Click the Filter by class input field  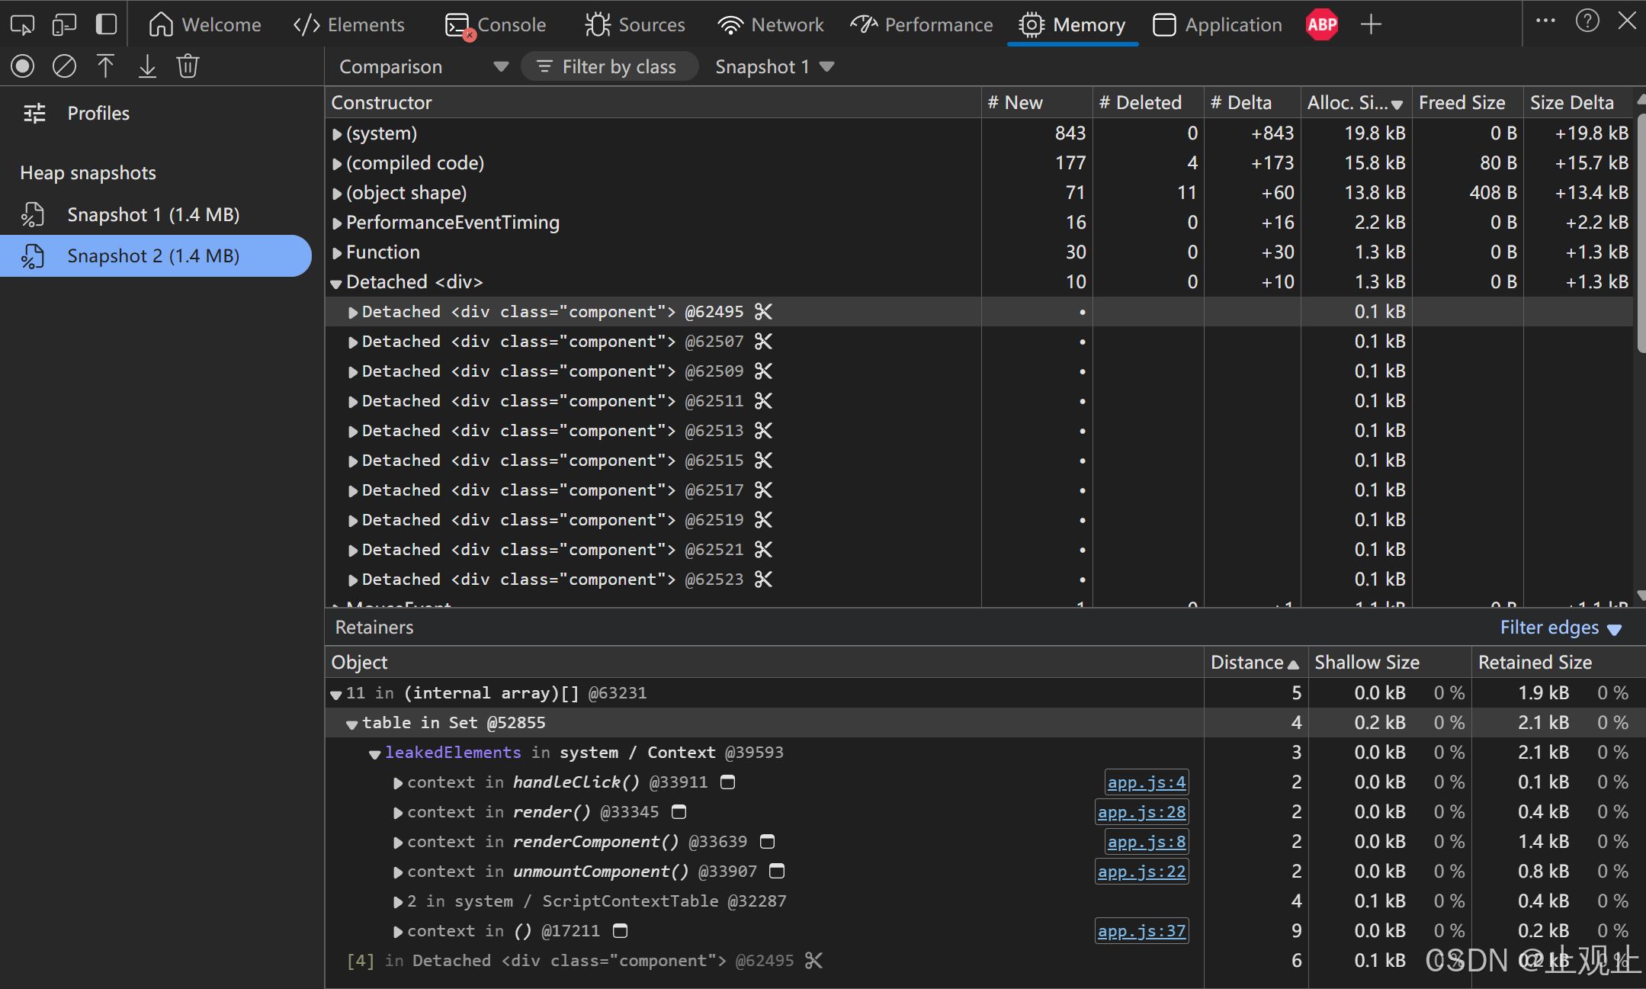[x=609, y=67]
